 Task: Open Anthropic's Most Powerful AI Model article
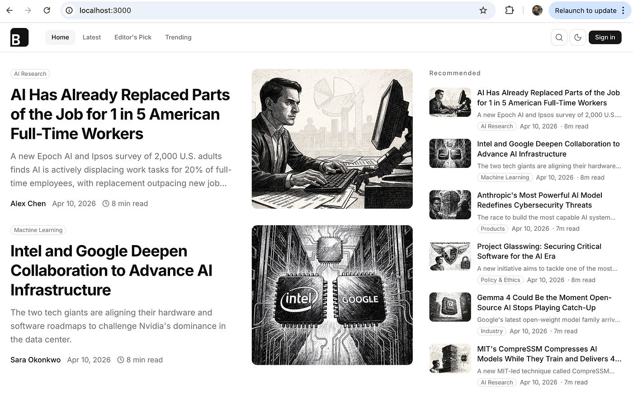(540, 200)
